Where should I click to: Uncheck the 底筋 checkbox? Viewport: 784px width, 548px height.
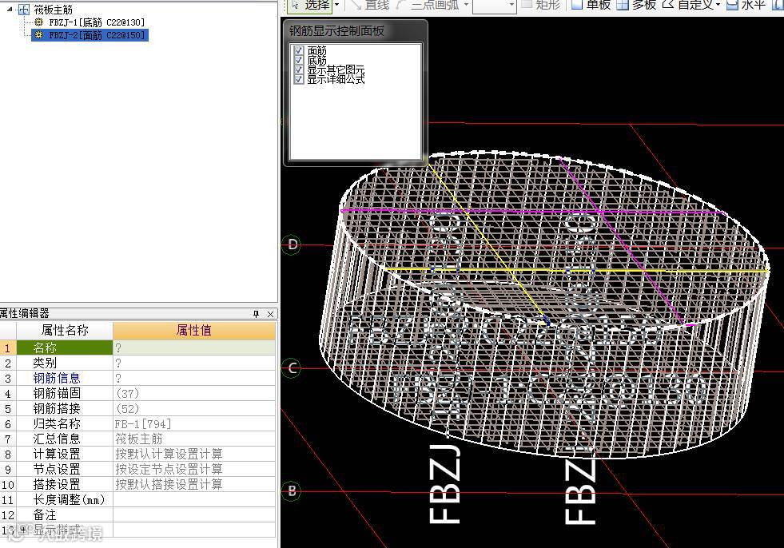pos(299,61)
